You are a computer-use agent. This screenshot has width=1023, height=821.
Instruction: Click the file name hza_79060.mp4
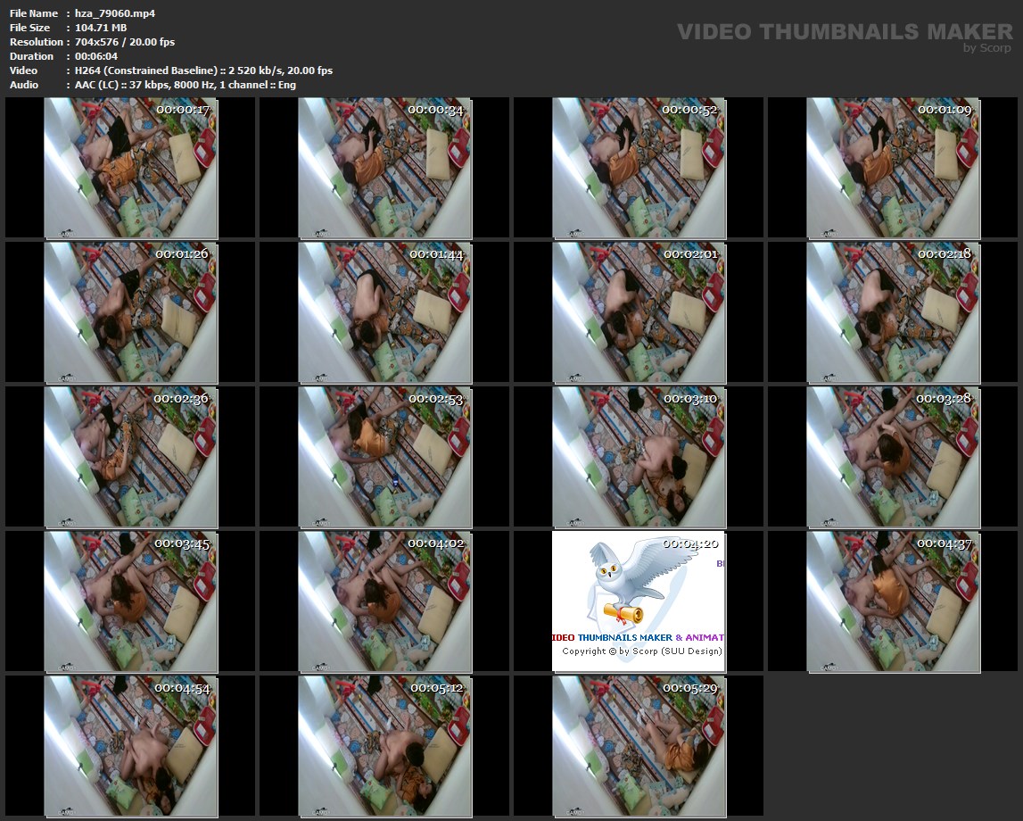[x=115, y=13]
